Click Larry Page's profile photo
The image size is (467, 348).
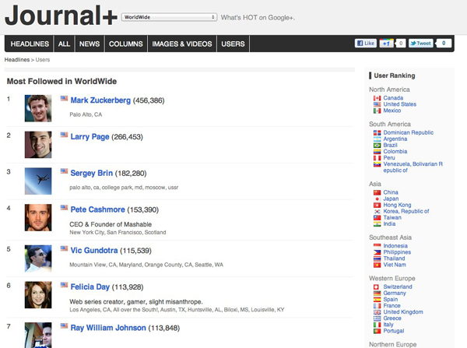click(x=37, y=144)
